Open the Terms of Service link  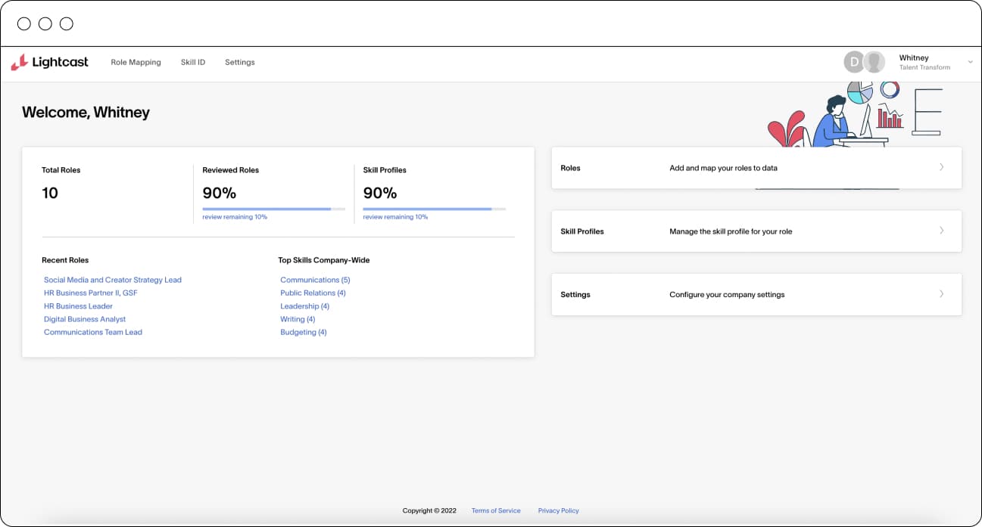point(496,510)
